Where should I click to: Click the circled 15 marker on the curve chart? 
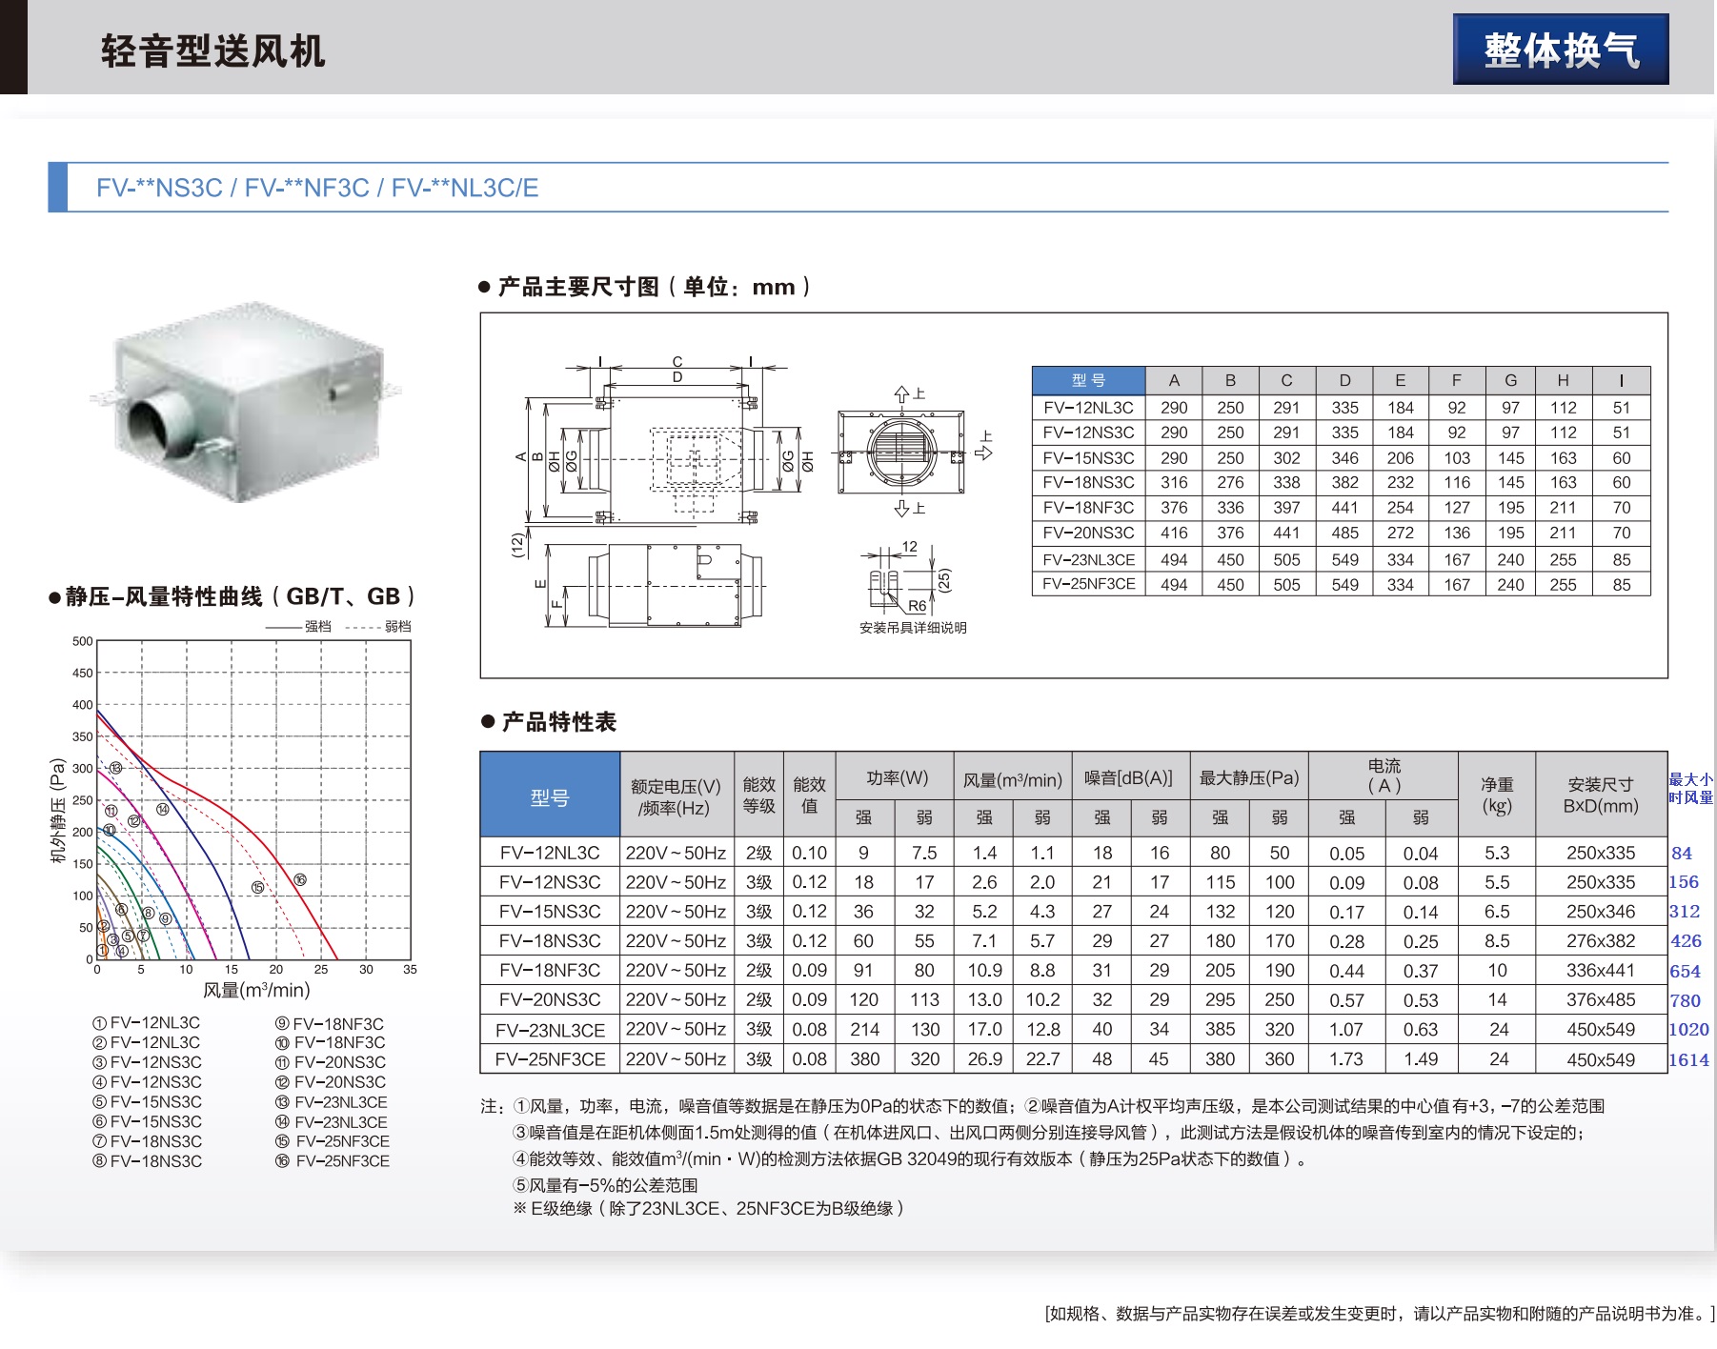click(257, 887)
